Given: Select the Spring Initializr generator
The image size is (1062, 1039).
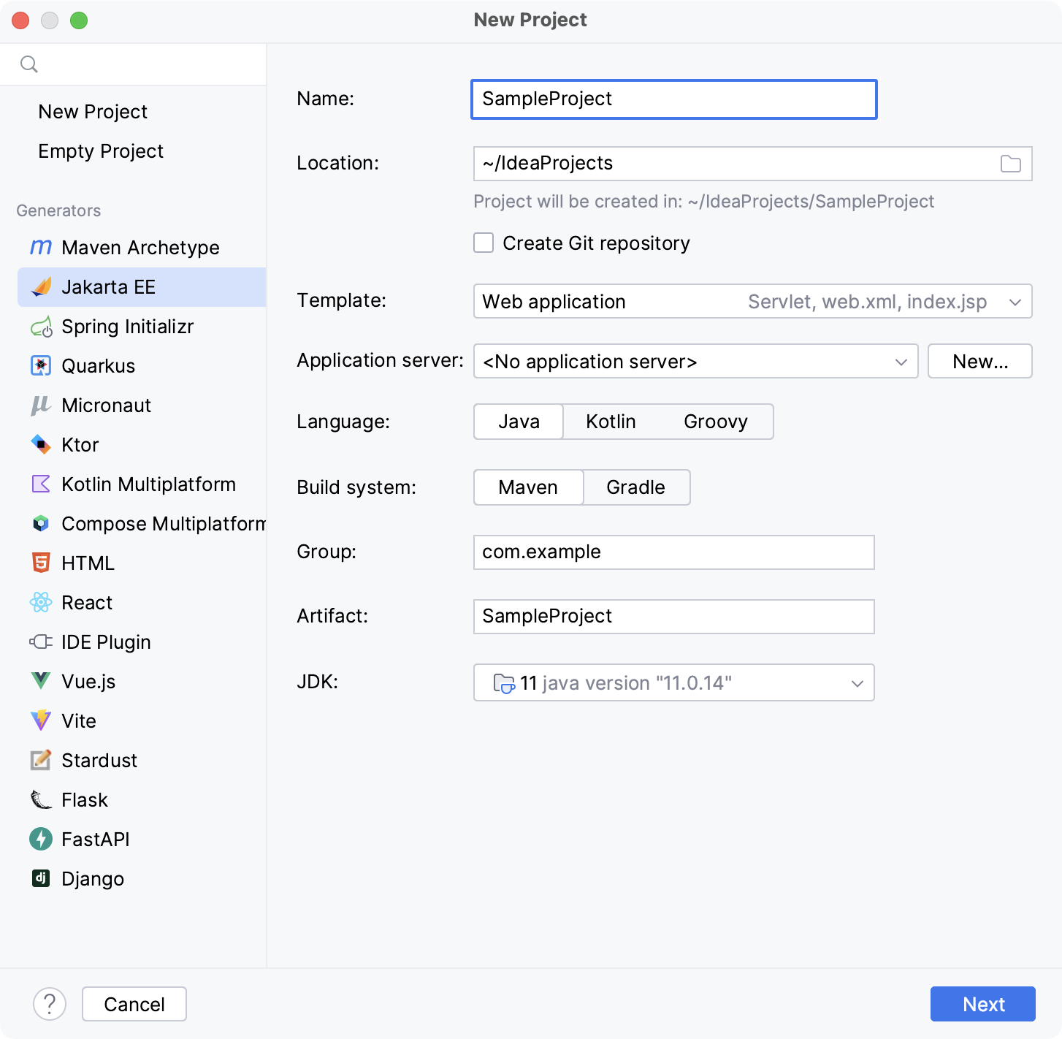Looking at the screenshot, I should coord(142,326).
